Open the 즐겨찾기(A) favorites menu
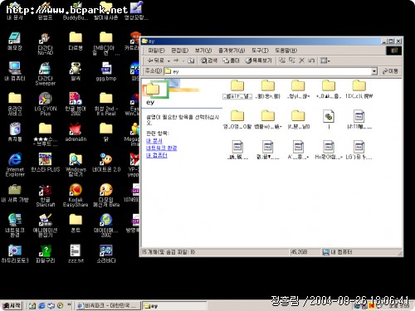 point(232,51)
